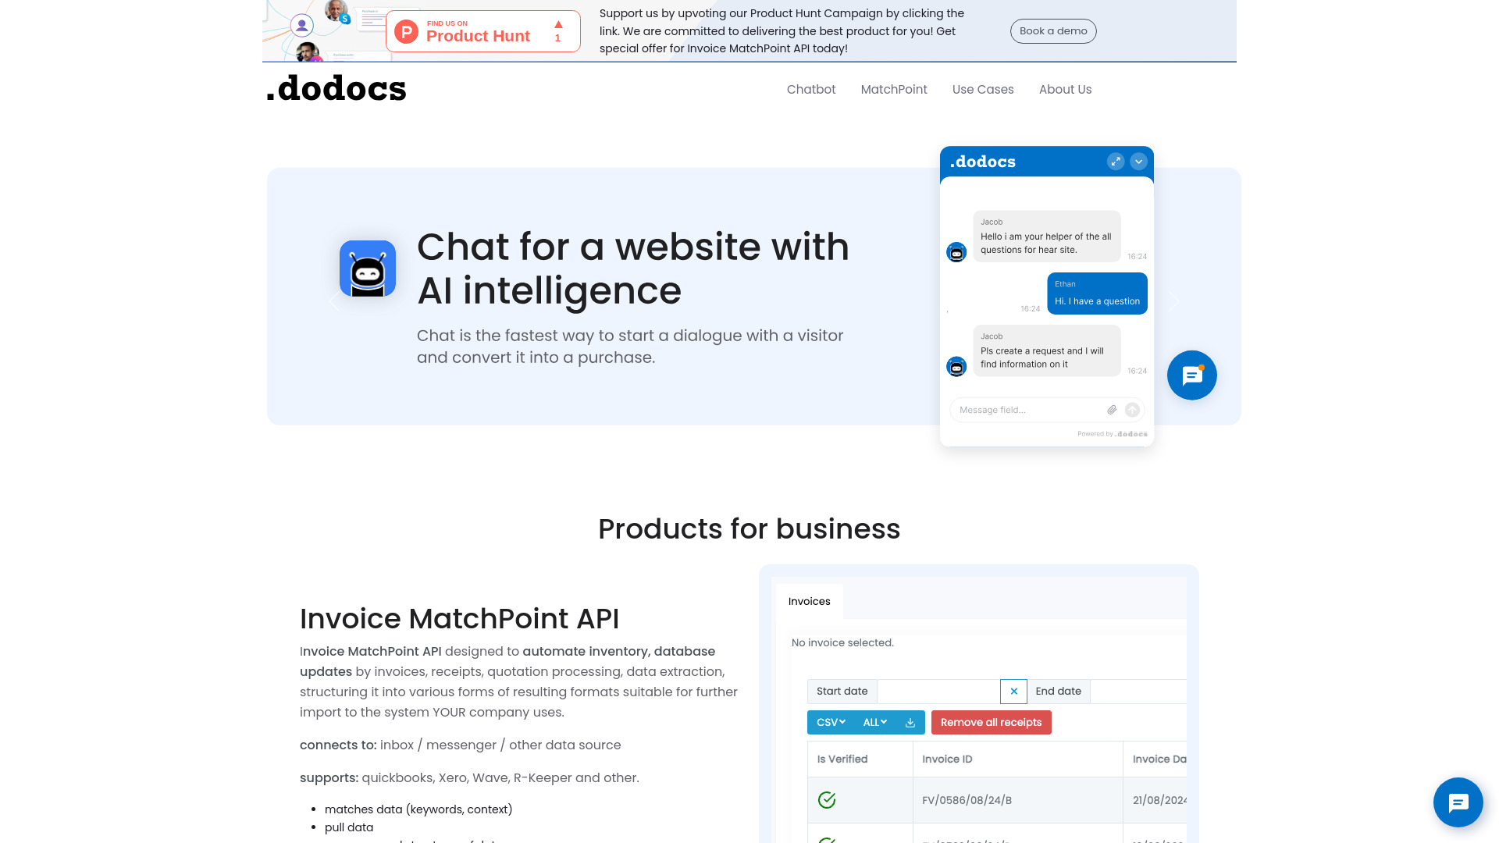Click the dodocs chatbot robot icon
This screenshot has width=1499, height=843.
[x=368, y=269]
